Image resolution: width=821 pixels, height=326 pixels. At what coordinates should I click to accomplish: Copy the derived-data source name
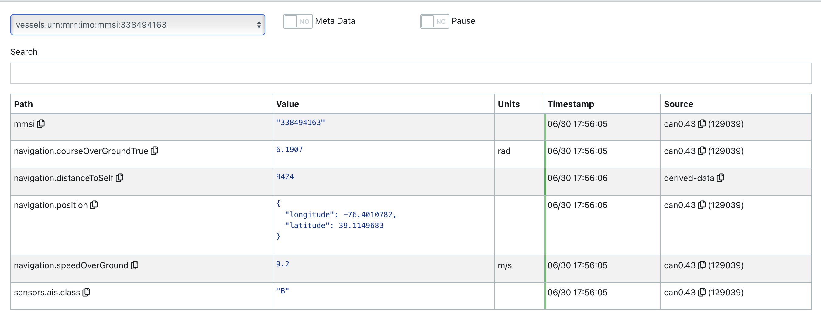[x=721, y=178]
